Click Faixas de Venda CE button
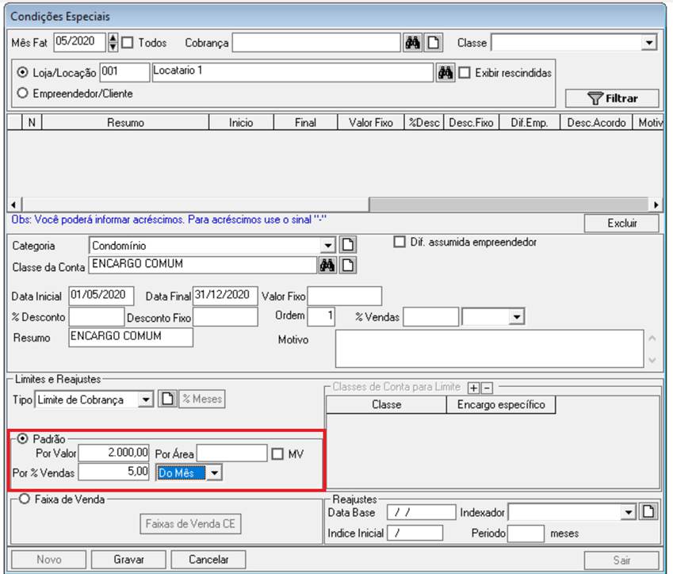Image resolution: width=673 pixels, height=574 pixels. (190, 524)
